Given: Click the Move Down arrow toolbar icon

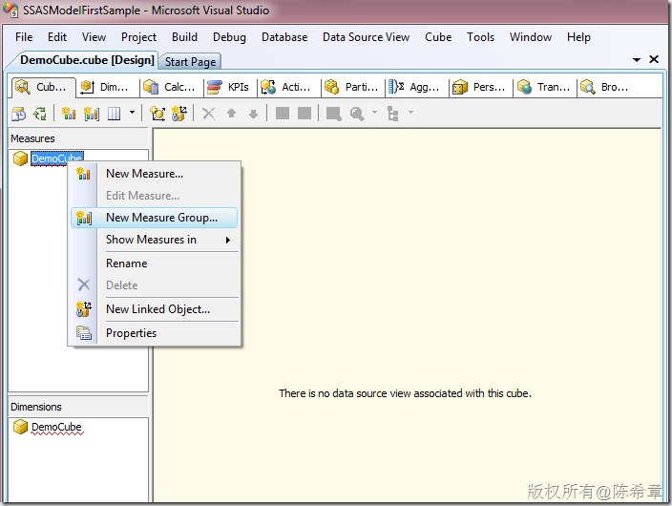Looking at the screenshot, I should [x=253, y=114].
